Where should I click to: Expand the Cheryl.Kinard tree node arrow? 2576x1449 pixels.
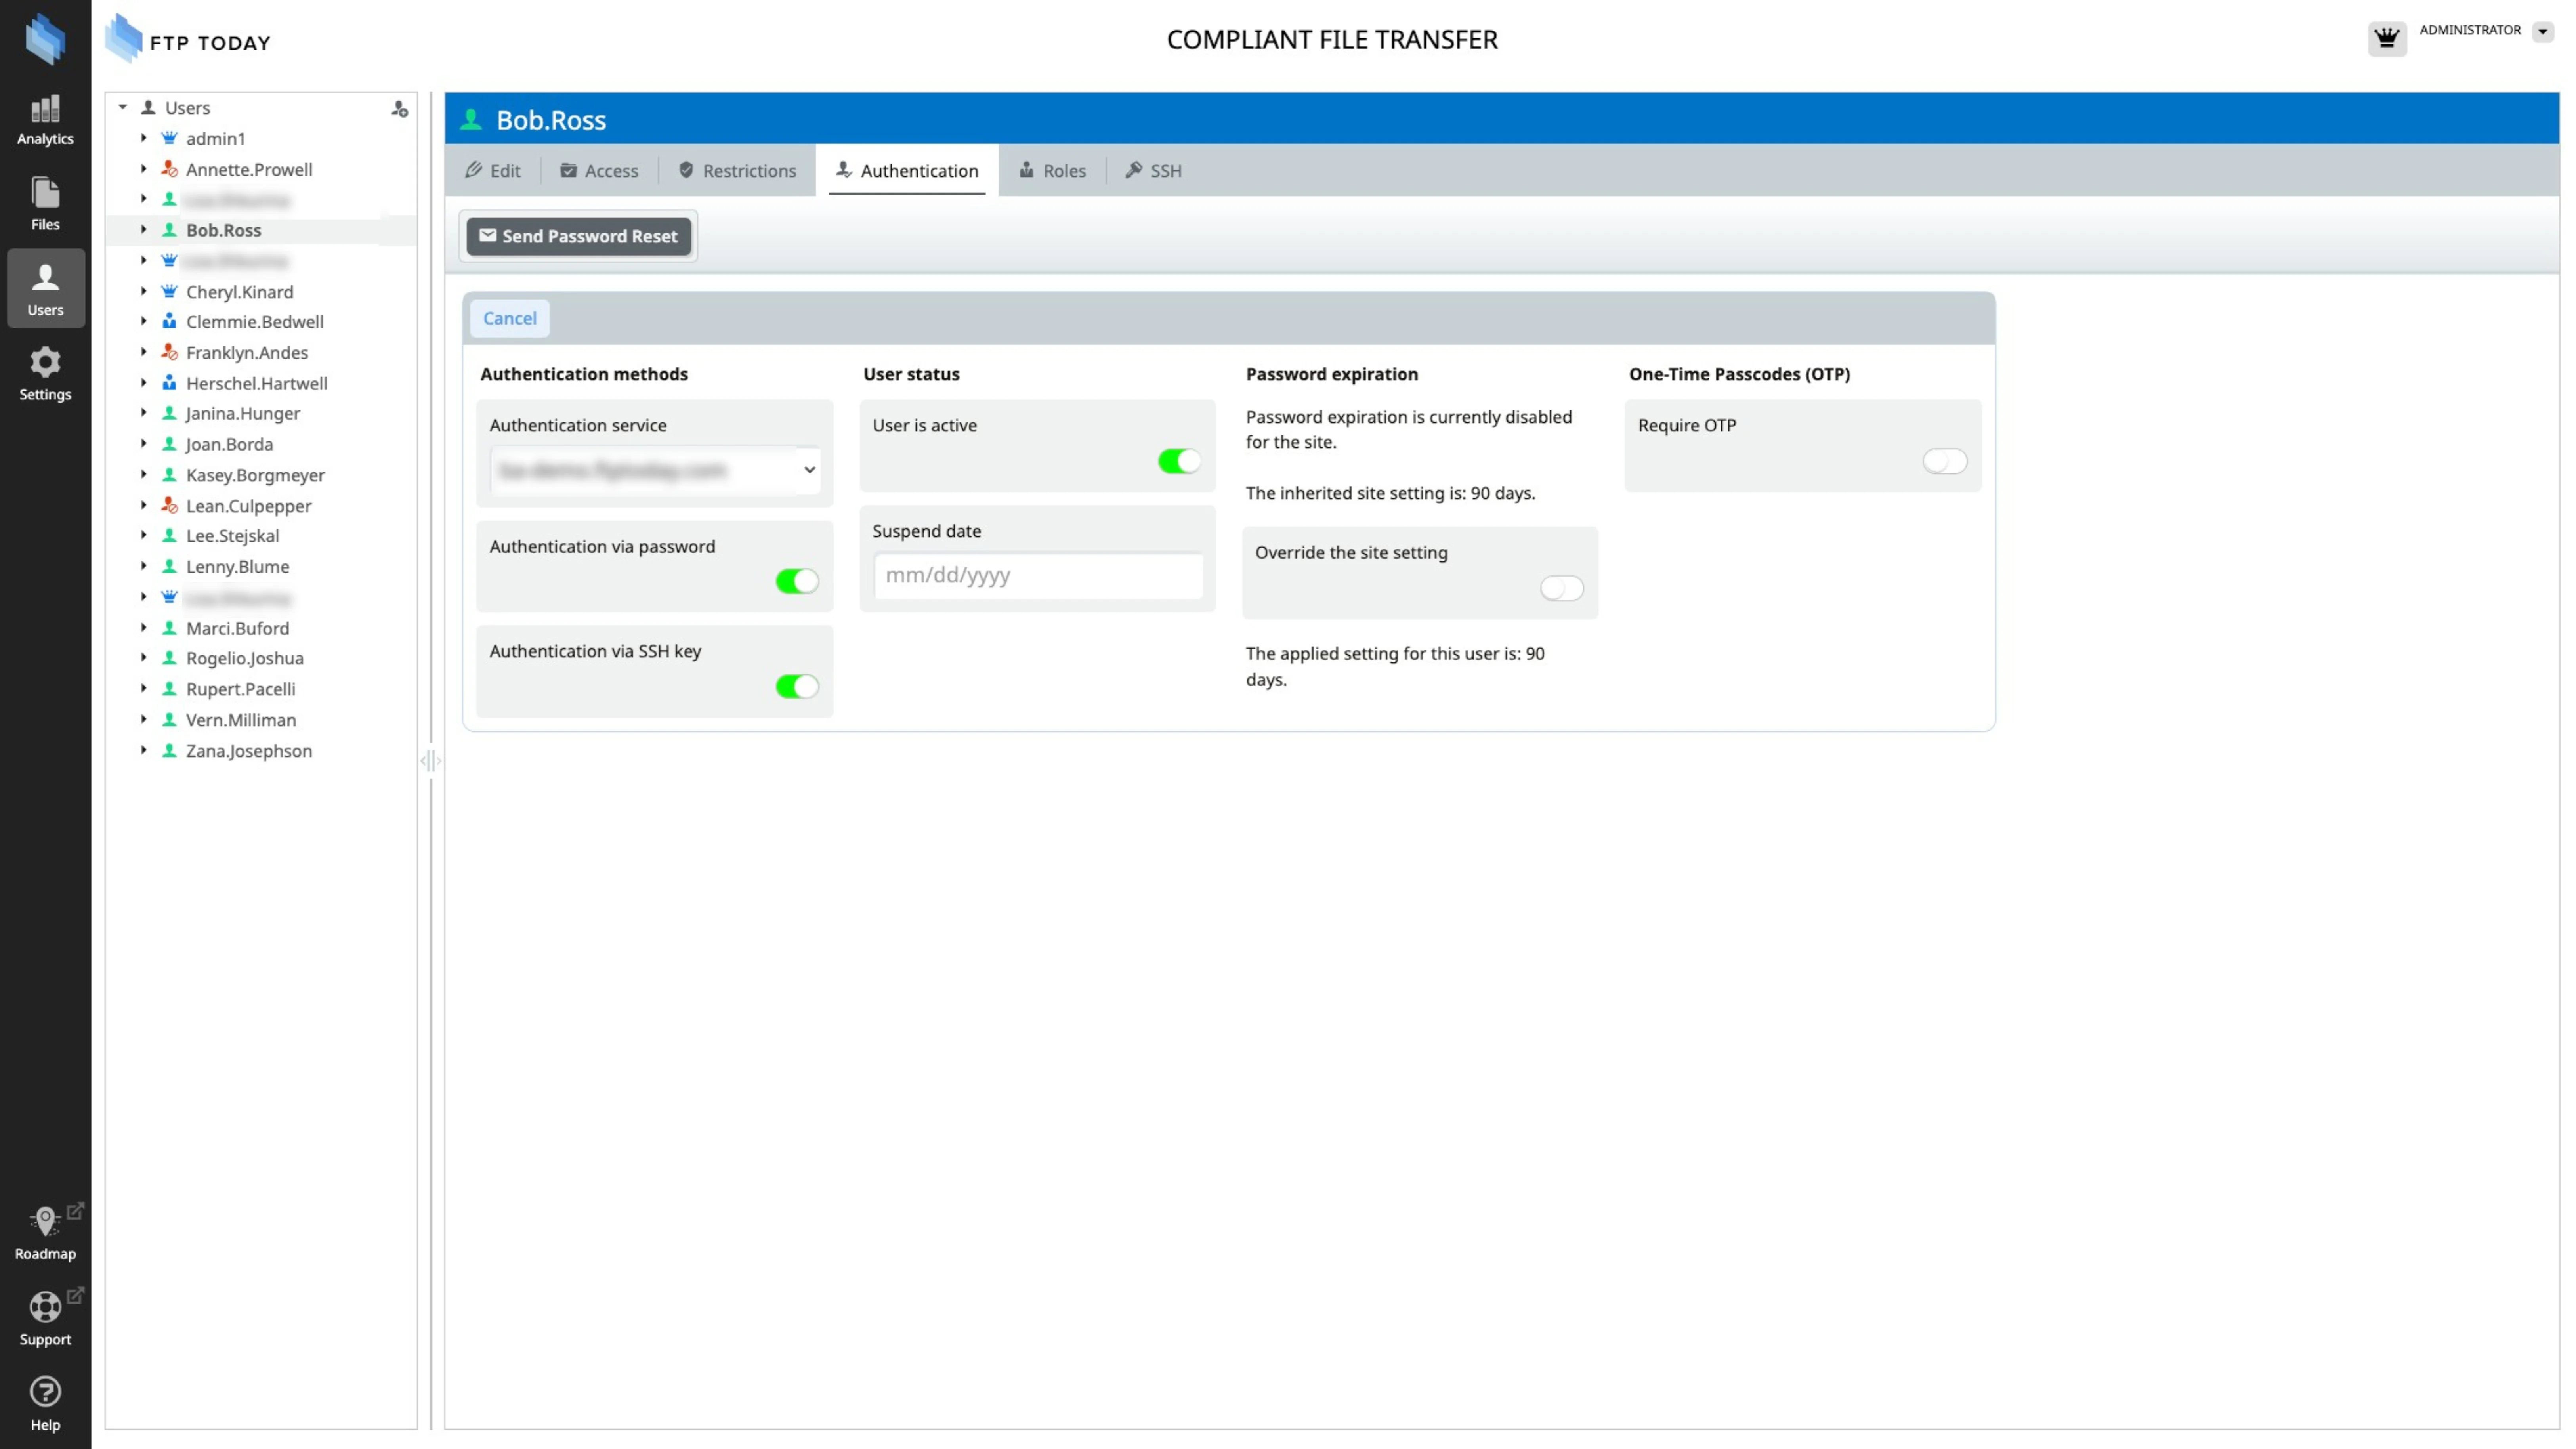click(143, 291)
